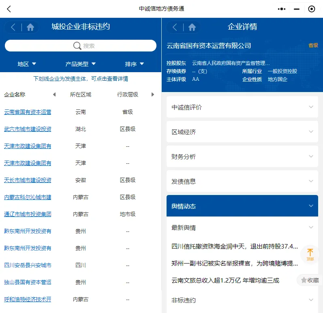Open news about 四川信托撤资珠海金润中天
The image size is (323, 313).
235,246
